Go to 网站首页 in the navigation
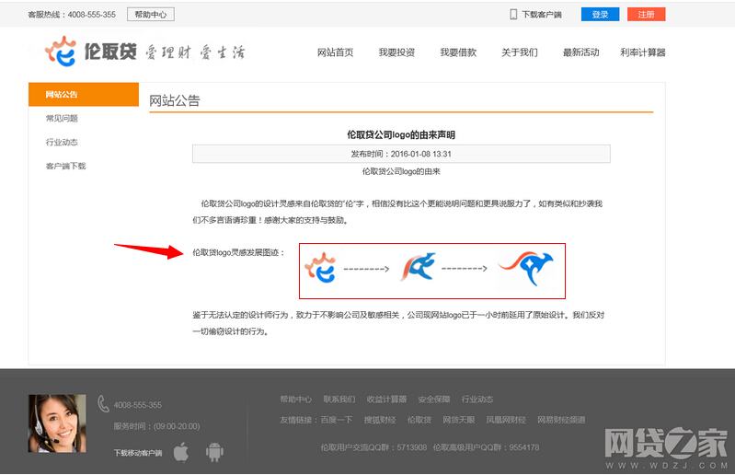Viewport: 735px width, 475px height. (x=335, y=52)
